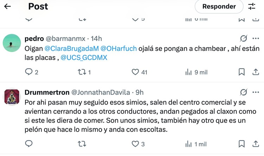Open Grok icon on pedro's post
The height and width of the screenshot is (156, 264).
tap(243, 38)
